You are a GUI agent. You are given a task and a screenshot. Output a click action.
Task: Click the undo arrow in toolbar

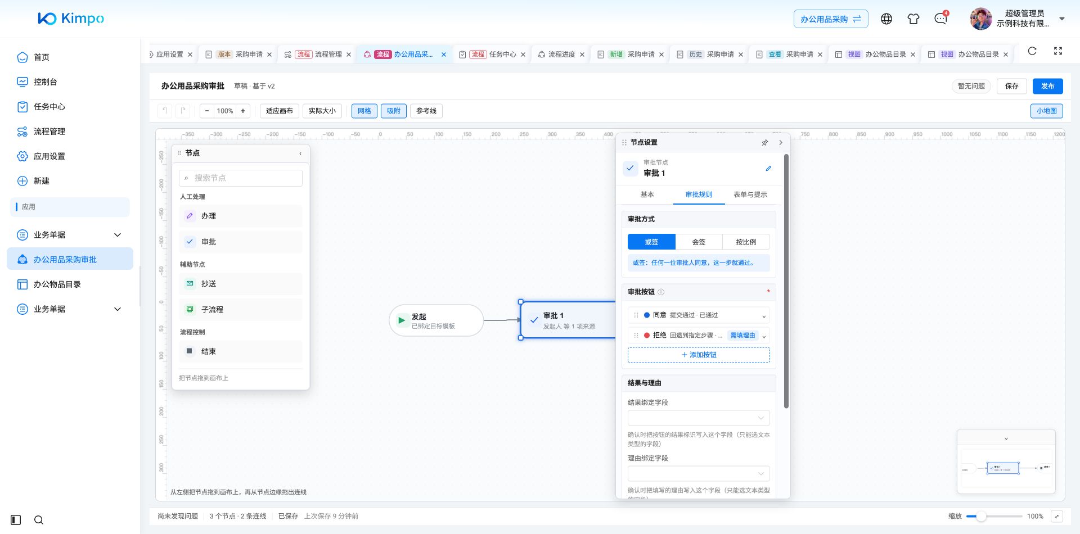[x=164, y=111]
